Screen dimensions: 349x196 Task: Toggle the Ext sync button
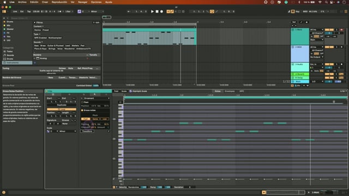[22, 11]
